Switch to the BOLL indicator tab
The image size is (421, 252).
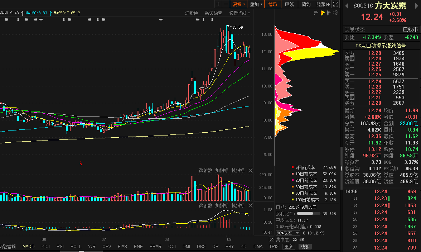(x=76, y=247)
